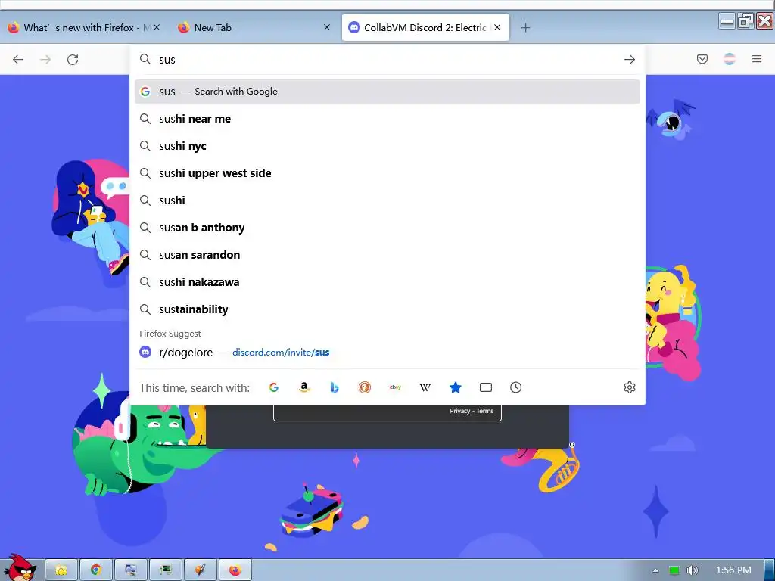
Task: Open Firefox taskbar button
Action: 235,570
